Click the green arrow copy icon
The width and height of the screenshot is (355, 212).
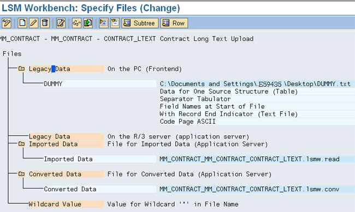(x=88, y=23)
